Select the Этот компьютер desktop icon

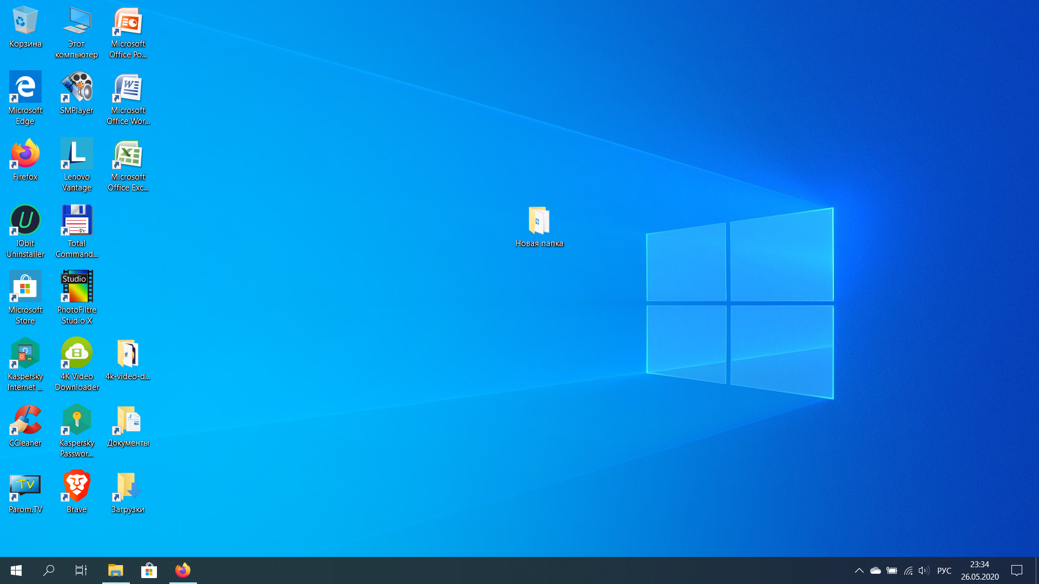pos(76,32)
